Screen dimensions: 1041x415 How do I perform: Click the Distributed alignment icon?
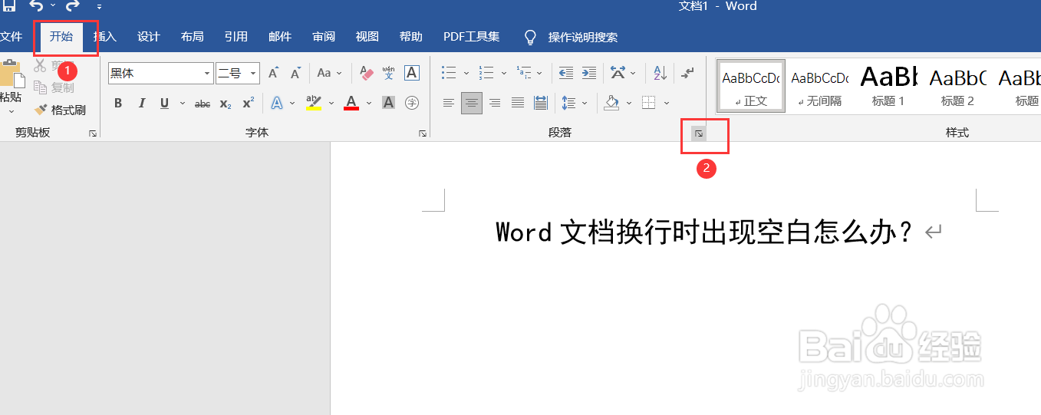(541, 103)
